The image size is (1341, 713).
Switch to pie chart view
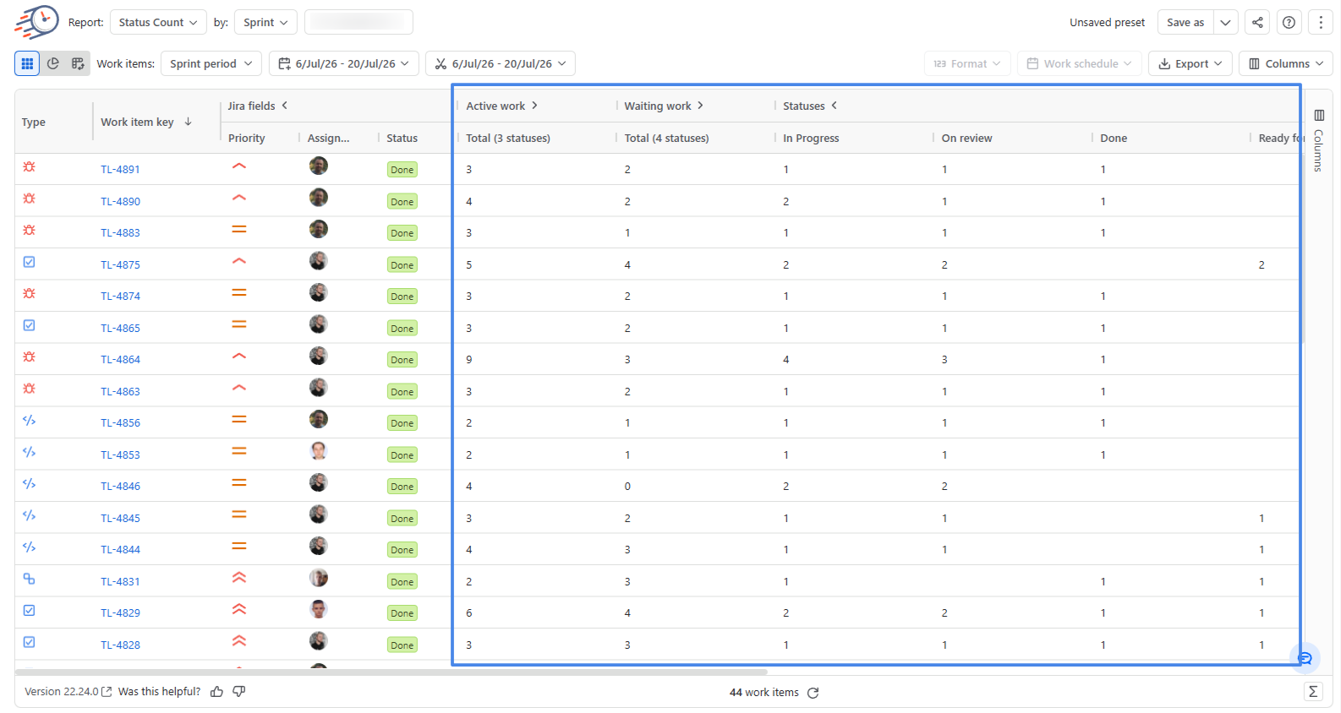coord(53,63)
